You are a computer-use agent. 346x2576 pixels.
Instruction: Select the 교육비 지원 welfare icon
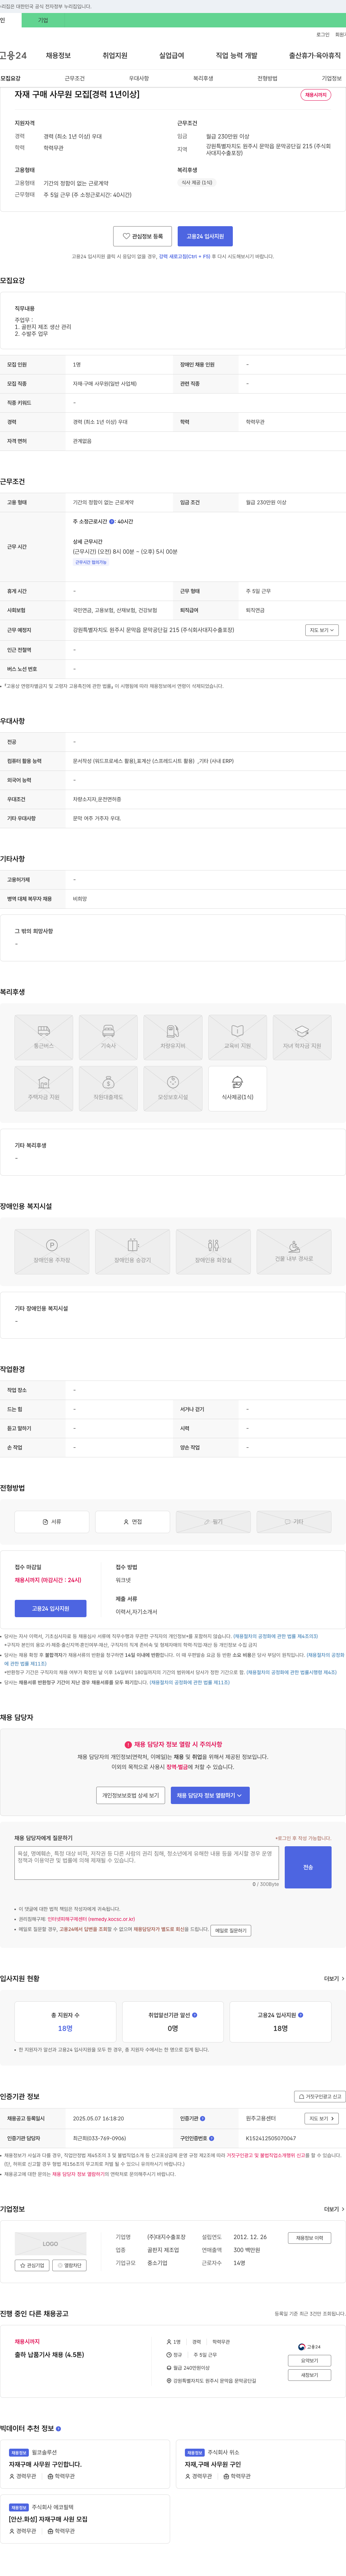coord(237,1037)
